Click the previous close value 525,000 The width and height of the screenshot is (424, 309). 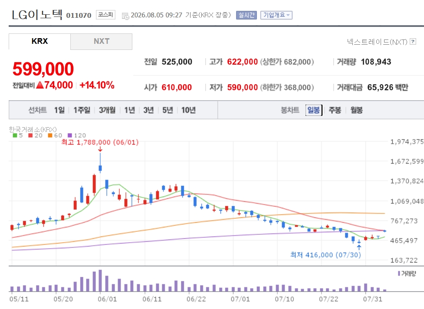pos(177,62)
